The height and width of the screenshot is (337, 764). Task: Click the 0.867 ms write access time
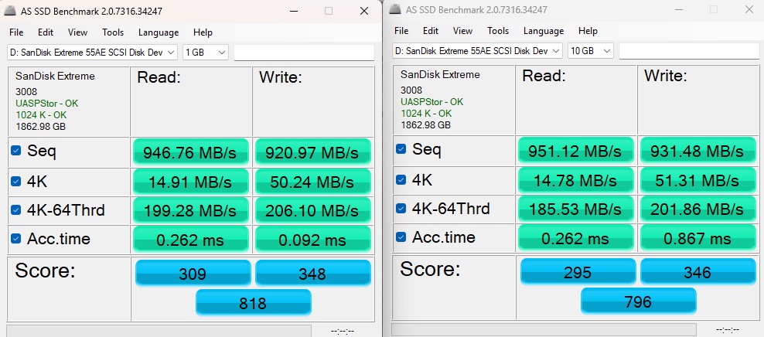click(697, 238)
